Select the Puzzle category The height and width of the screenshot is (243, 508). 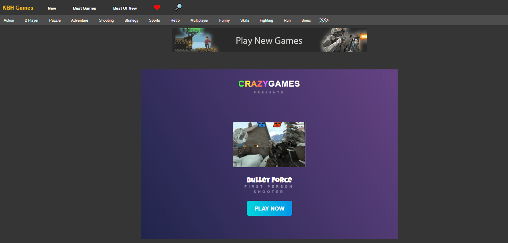tap(55, 20)
